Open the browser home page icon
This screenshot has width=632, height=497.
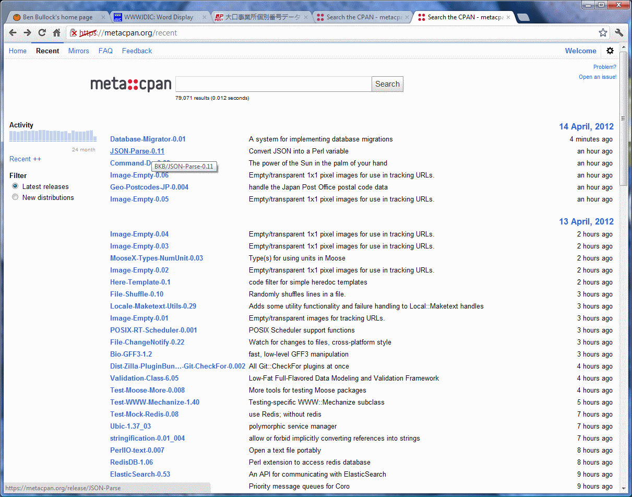[57, 32]
